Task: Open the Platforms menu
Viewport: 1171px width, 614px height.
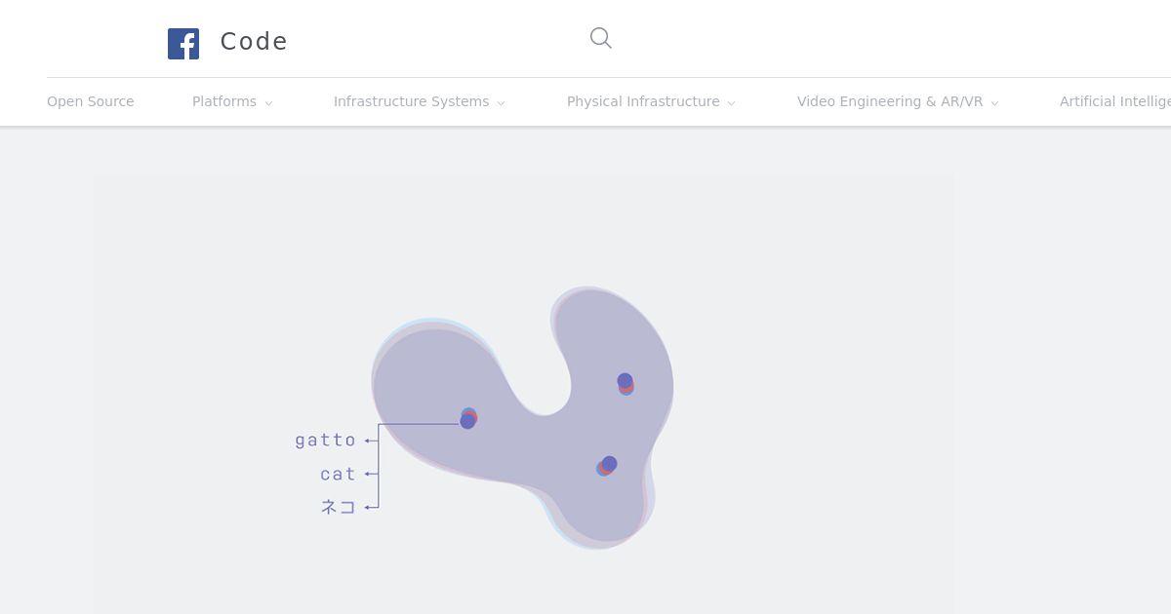Action: tap(224, 101)
